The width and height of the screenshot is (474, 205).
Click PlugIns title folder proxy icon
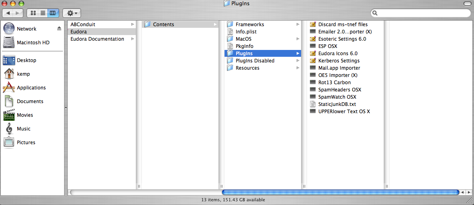click(227, 3)
